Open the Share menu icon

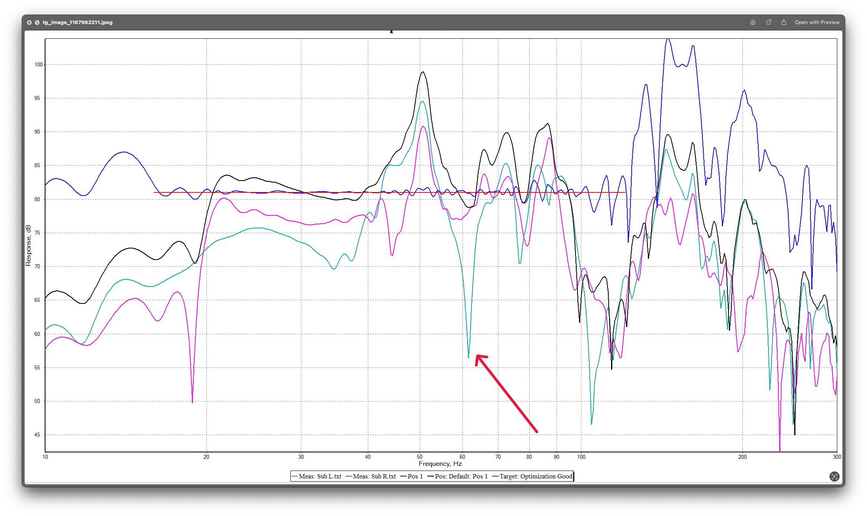tap(784, 23)
